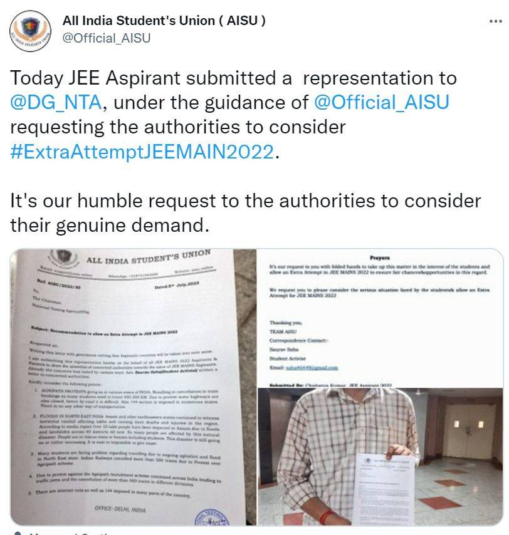This screenshot has width=509, height=535.
Task: Open the @Official_AISU handle under the name
Action: (x=106, y=38)
